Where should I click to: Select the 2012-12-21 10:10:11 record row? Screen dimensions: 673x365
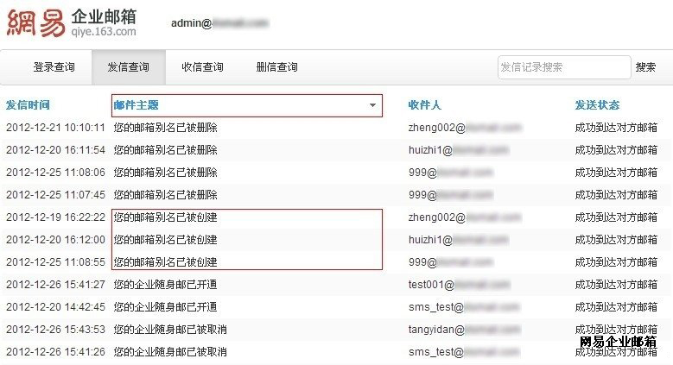point(335,128)
